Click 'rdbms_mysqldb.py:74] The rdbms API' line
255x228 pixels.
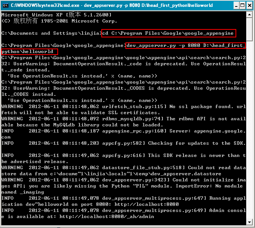pos(123,119)
